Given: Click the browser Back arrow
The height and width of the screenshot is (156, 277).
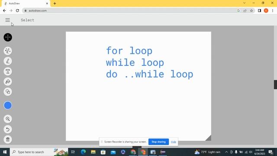Looking at the screenshot, I should click(x=4, y=10).
